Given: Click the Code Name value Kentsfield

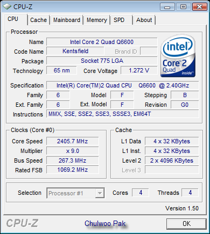Looking at the screenshot, I should coord(75,51).
